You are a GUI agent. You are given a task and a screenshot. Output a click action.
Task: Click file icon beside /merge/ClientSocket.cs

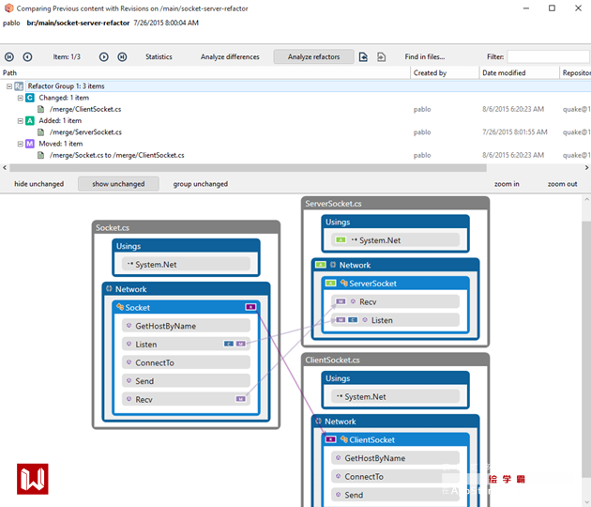(x=40, y=110)
